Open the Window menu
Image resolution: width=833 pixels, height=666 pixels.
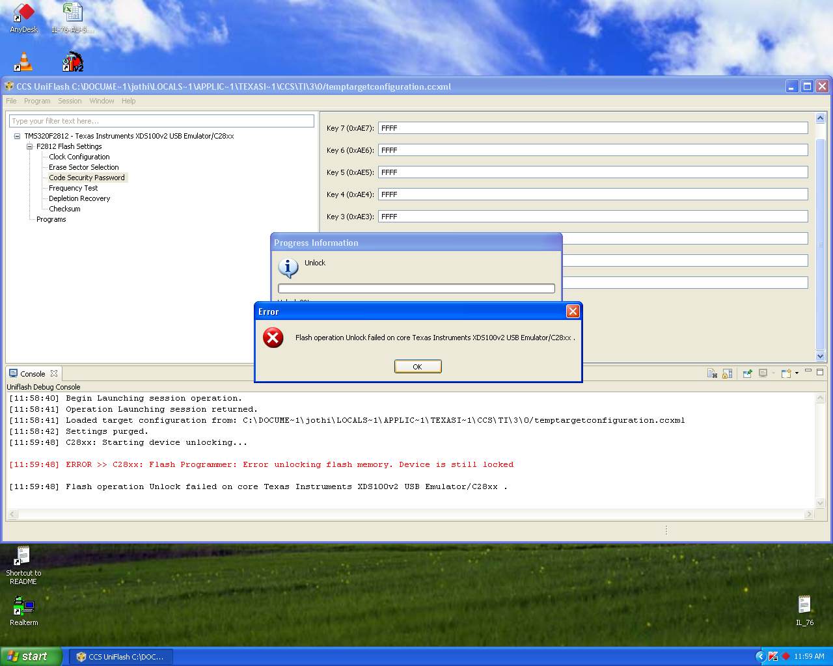102,101
